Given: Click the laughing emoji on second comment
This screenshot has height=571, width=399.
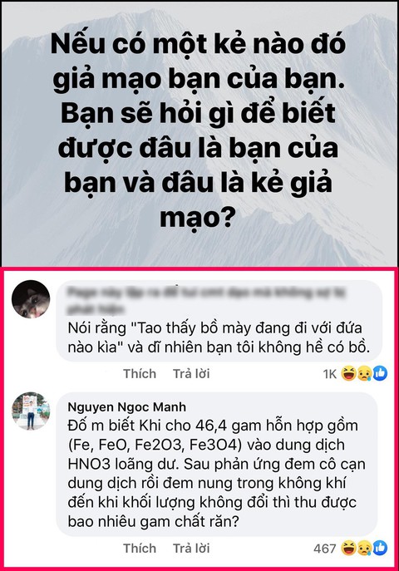Looking at the screenshot, I should [348, 548].
